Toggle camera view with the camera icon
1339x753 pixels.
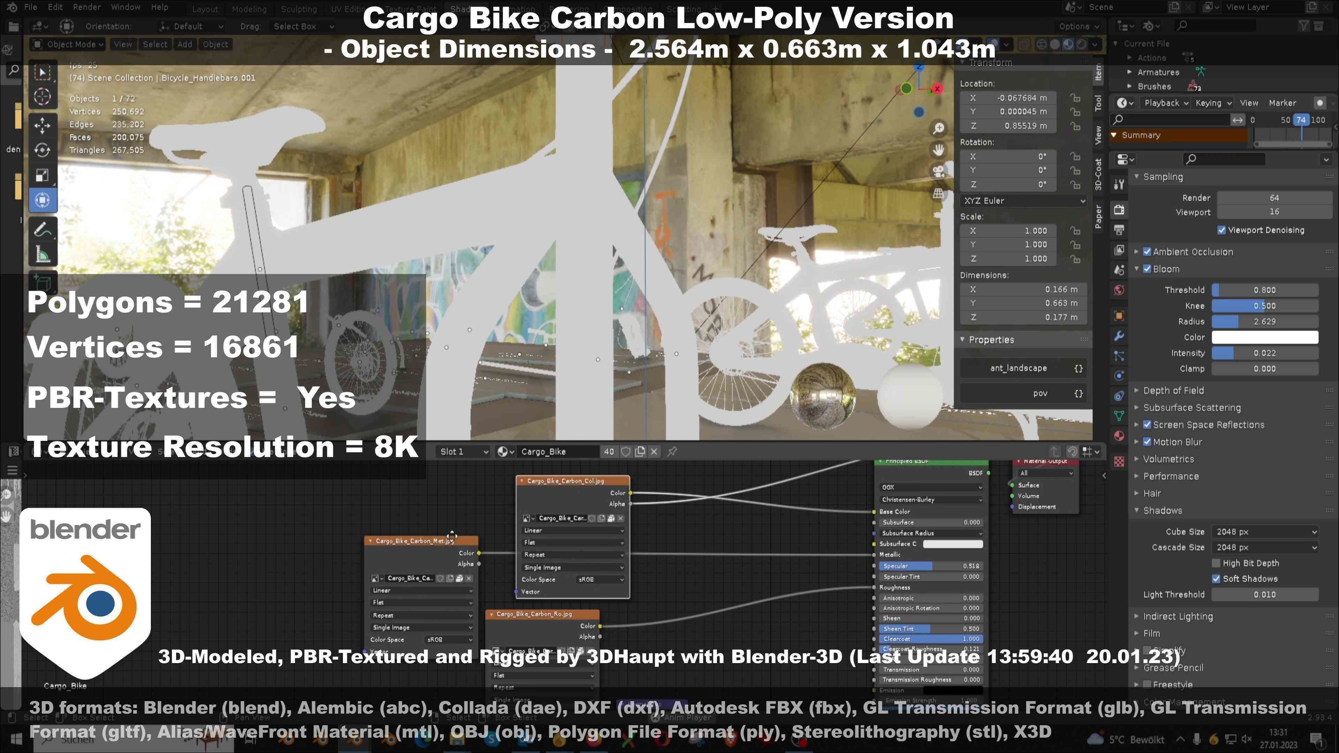pos(938,172)
